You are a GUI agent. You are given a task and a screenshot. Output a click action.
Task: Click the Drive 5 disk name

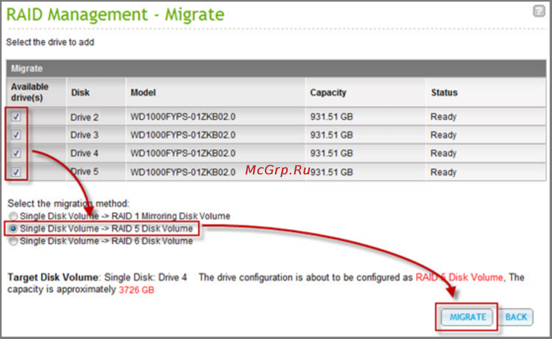[x=84, y=171]
